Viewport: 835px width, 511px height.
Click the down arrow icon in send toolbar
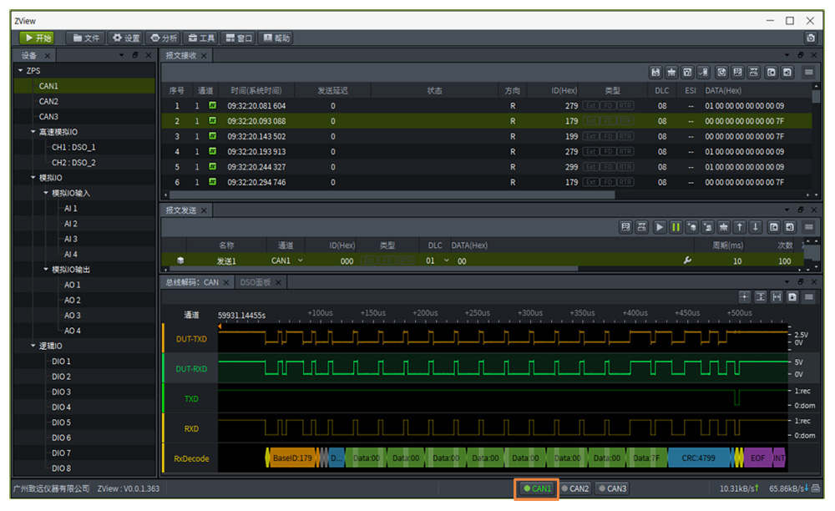(755, 227)
